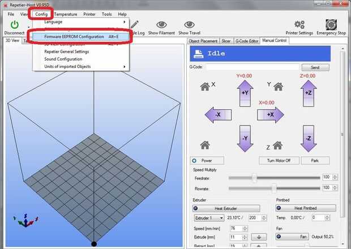Adjust the Flowrate value stepper
The image size is (351, 249).
click(335, 188)
